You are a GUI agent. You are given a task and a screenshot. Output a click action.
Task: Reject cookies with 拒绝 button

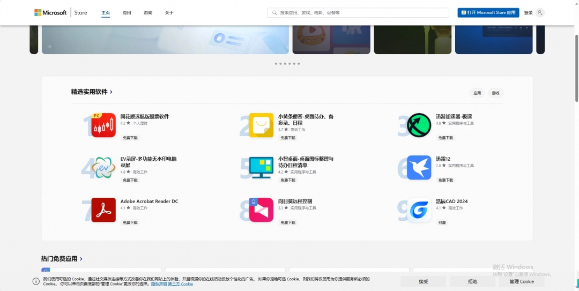(x=473, y=281)
